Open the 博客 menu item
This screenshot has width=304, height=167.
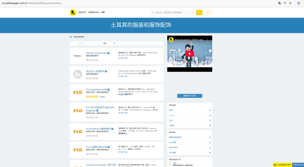click(103, 12)
